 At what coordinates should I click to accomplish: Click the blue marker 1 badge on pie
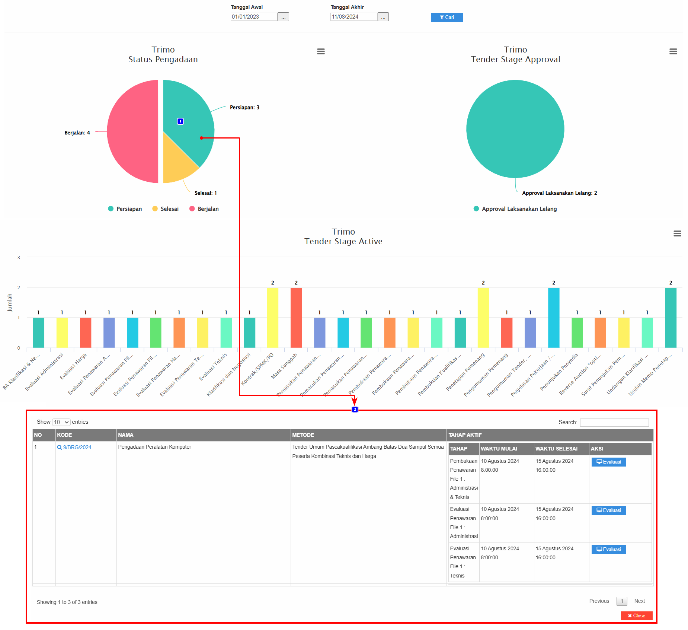180,121
